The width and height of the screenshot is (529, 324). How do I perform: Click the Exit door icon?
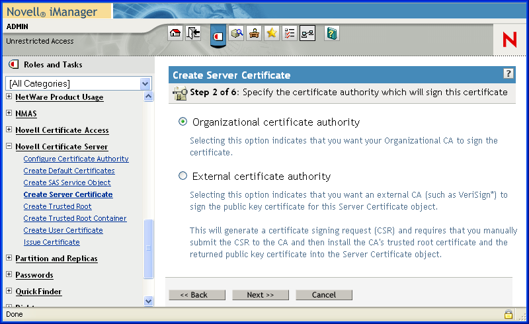tap(193, 33)
